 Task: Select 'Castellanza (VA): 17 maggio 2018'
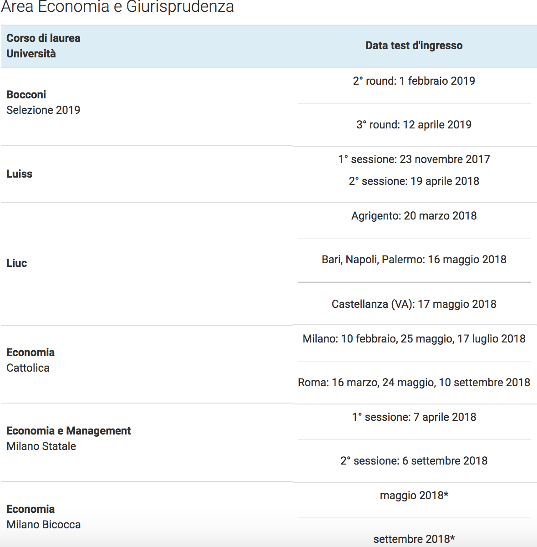414,304
